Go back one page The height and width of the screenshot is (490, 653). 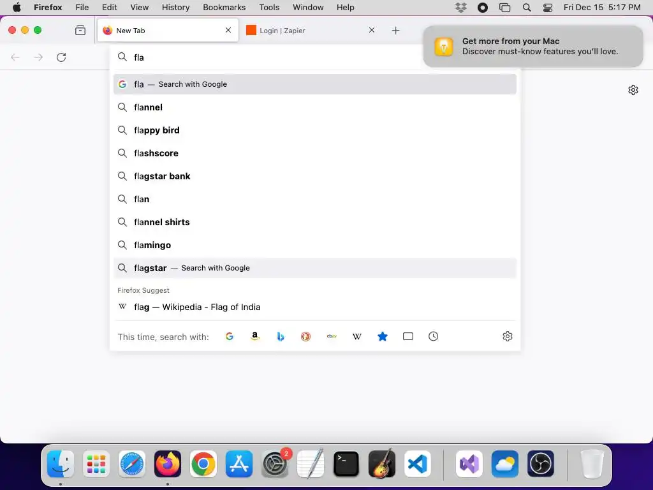pyautogui.click(x=15, y=57)
